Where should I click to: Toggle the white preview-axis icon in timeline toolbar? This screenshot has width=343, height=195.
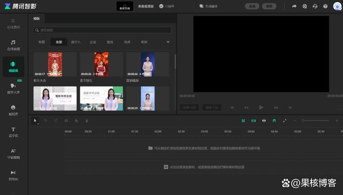click(x=264, y=121)
